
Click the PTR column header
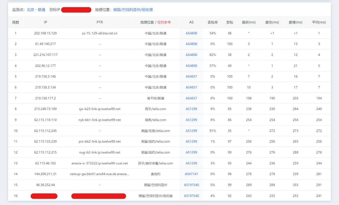[100, 22]
